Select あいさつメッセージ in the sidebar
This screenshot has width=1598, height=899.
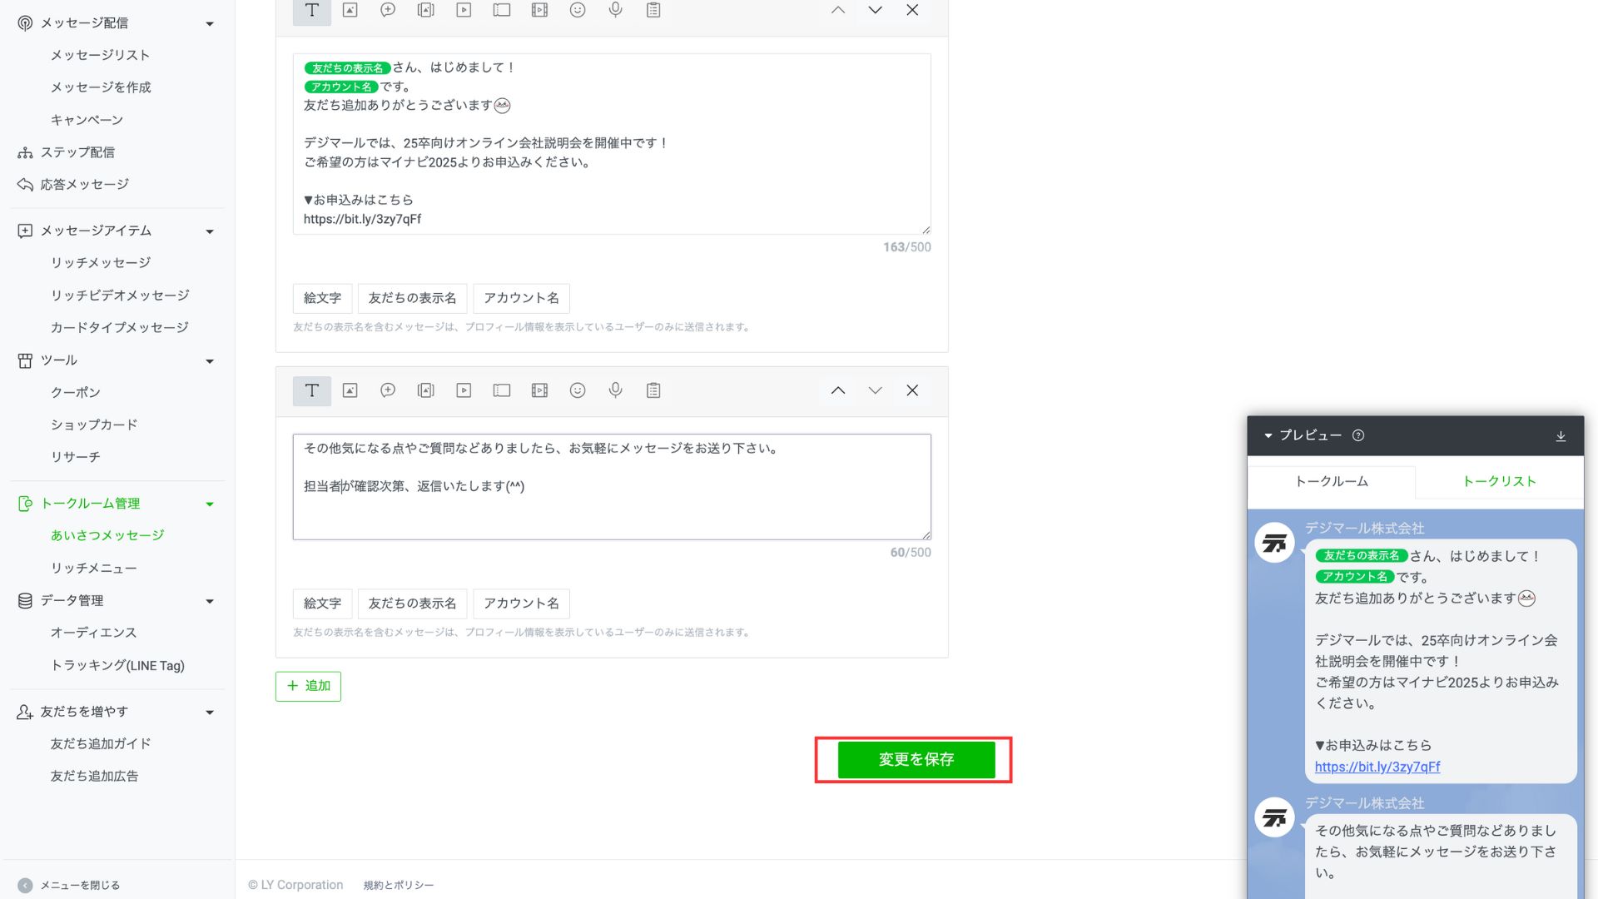coord(107,535)
